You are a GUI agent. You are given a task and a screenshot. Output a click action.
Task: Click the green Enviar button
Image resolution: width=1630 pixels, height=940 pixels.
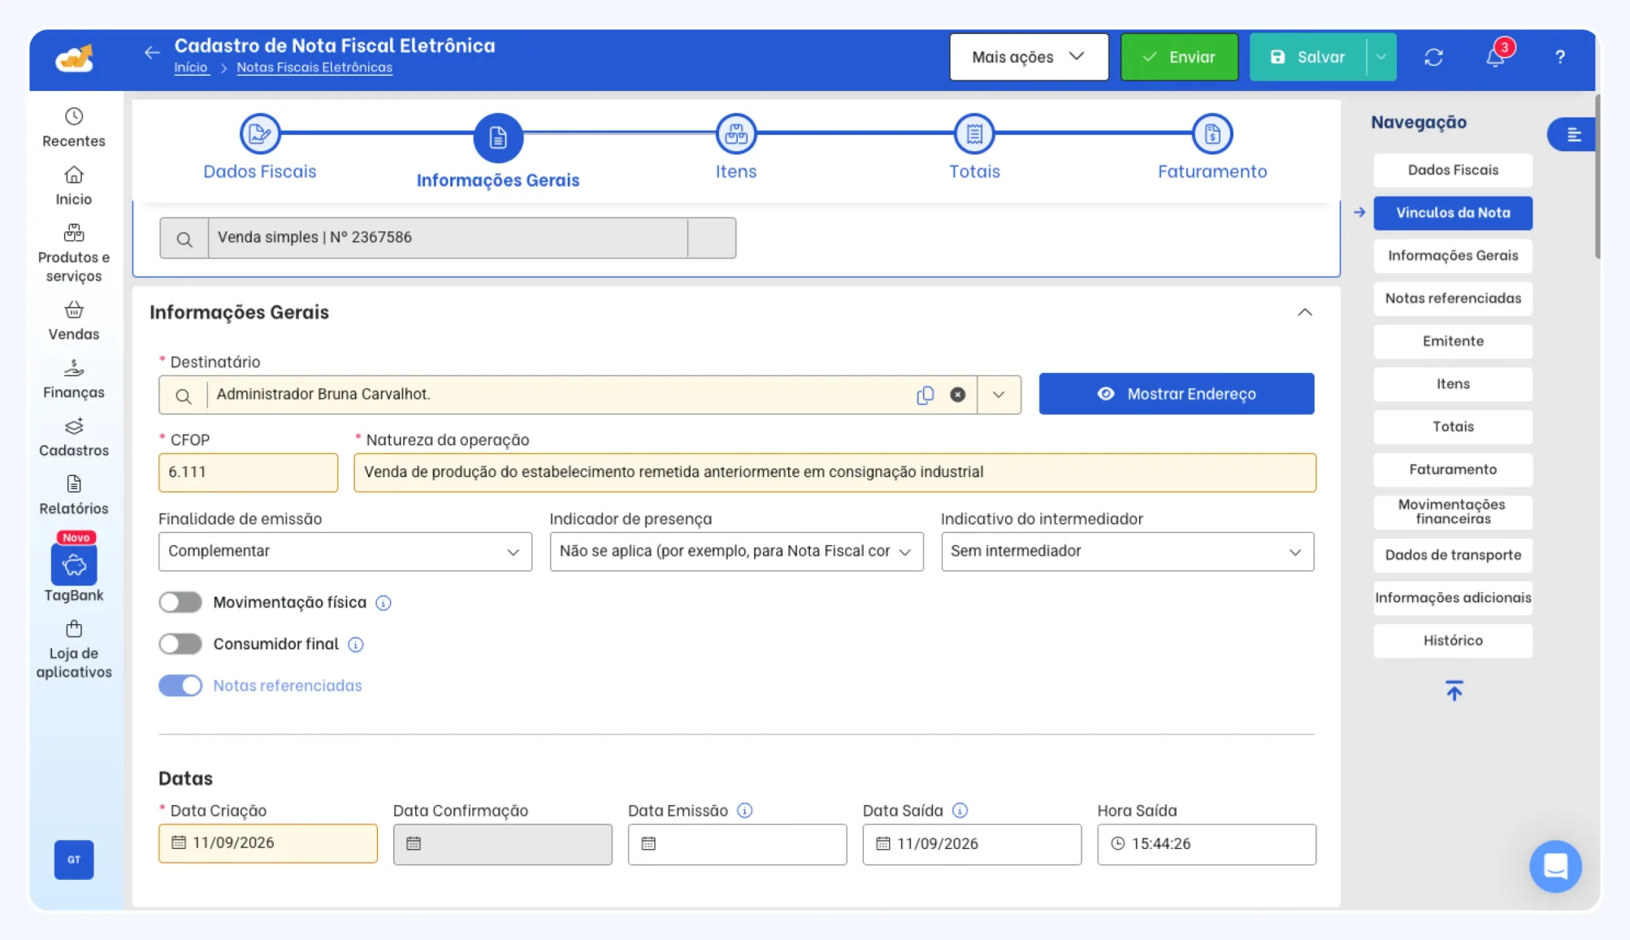click(1179, 57)
